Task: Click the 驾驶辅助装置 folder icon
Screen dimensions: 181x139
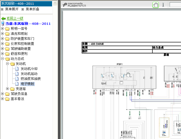Action: click(x=7, y=49)
